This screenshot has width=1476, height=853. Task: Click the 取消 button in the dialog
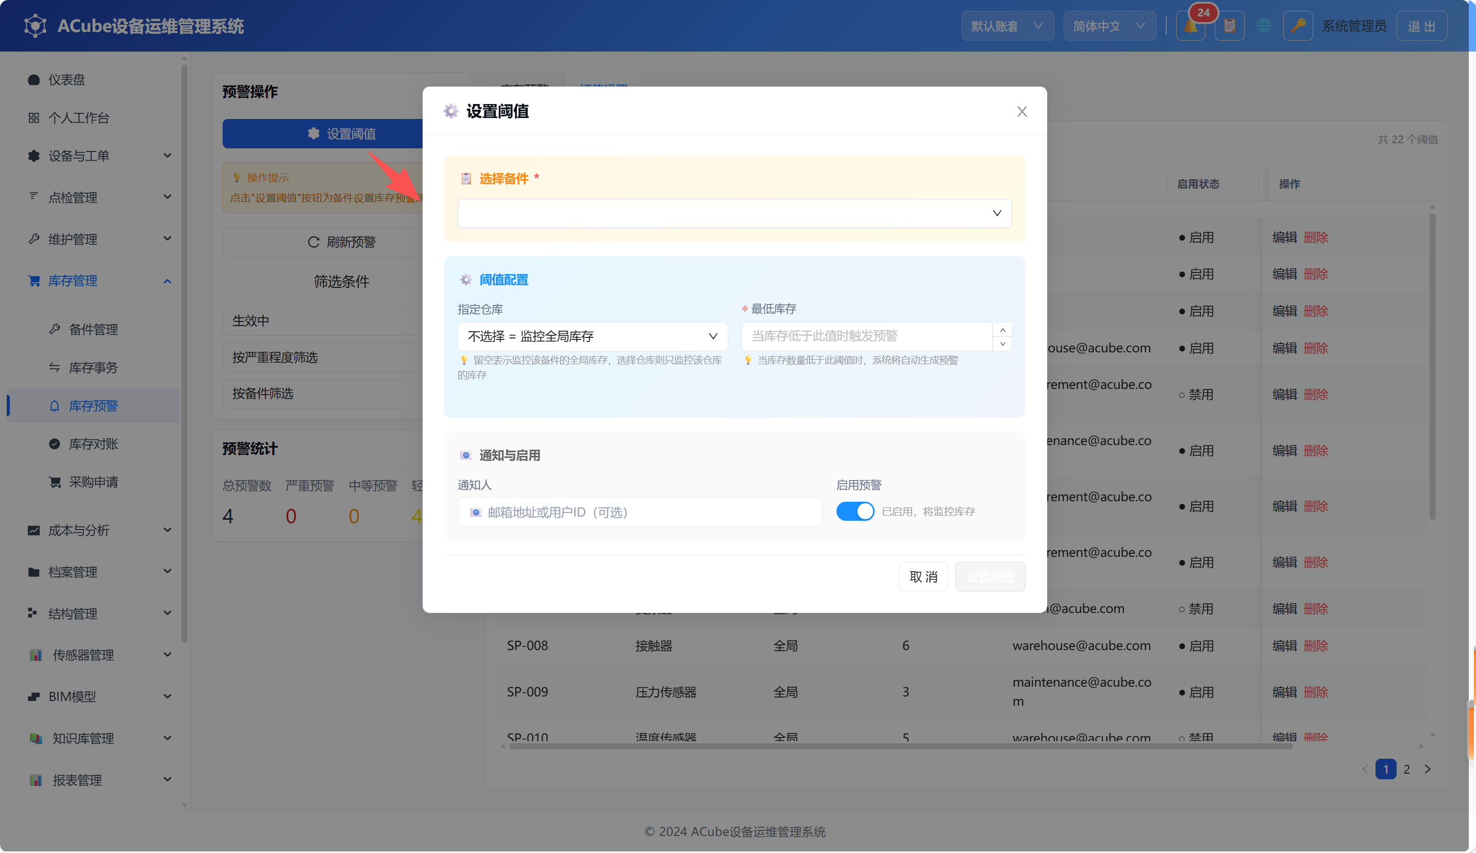tap(923, 577)
